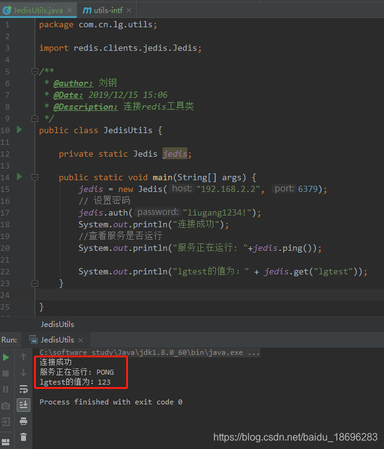Click JedisUtils breadcrumb below editor
The image size is (384, 449).
(x=57, y=324)
